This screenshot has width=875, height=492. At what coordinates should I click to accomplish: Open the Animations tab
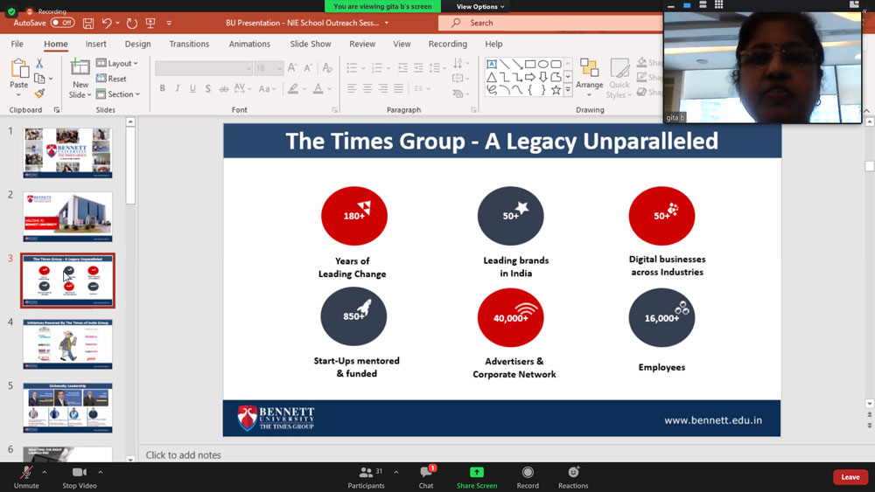point(249,44)
